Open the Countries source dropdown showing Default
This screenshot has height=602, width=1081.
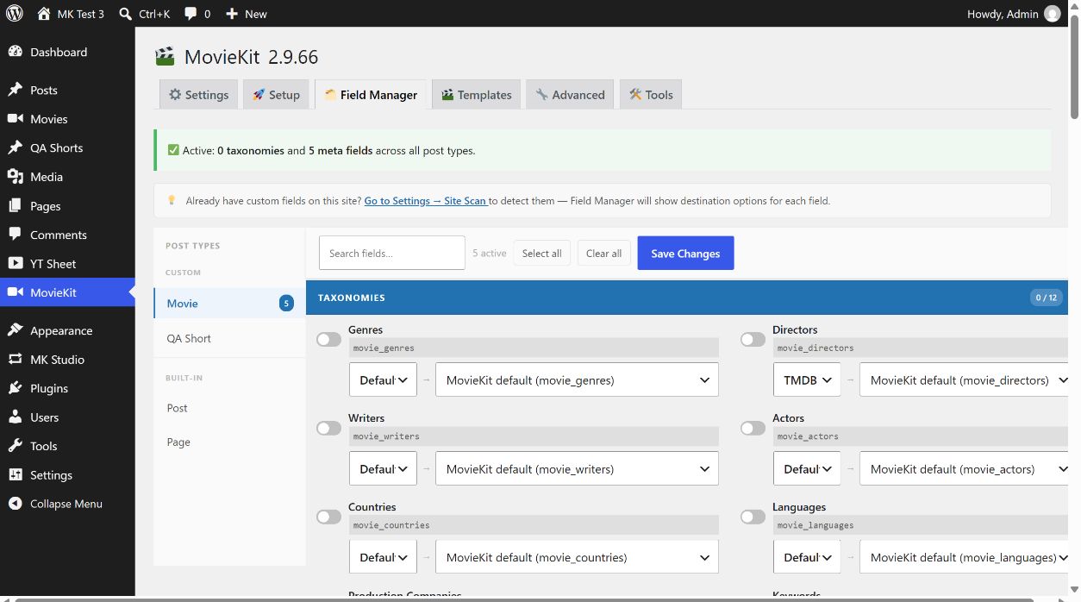pyautogui.click(x=383, y=557)
